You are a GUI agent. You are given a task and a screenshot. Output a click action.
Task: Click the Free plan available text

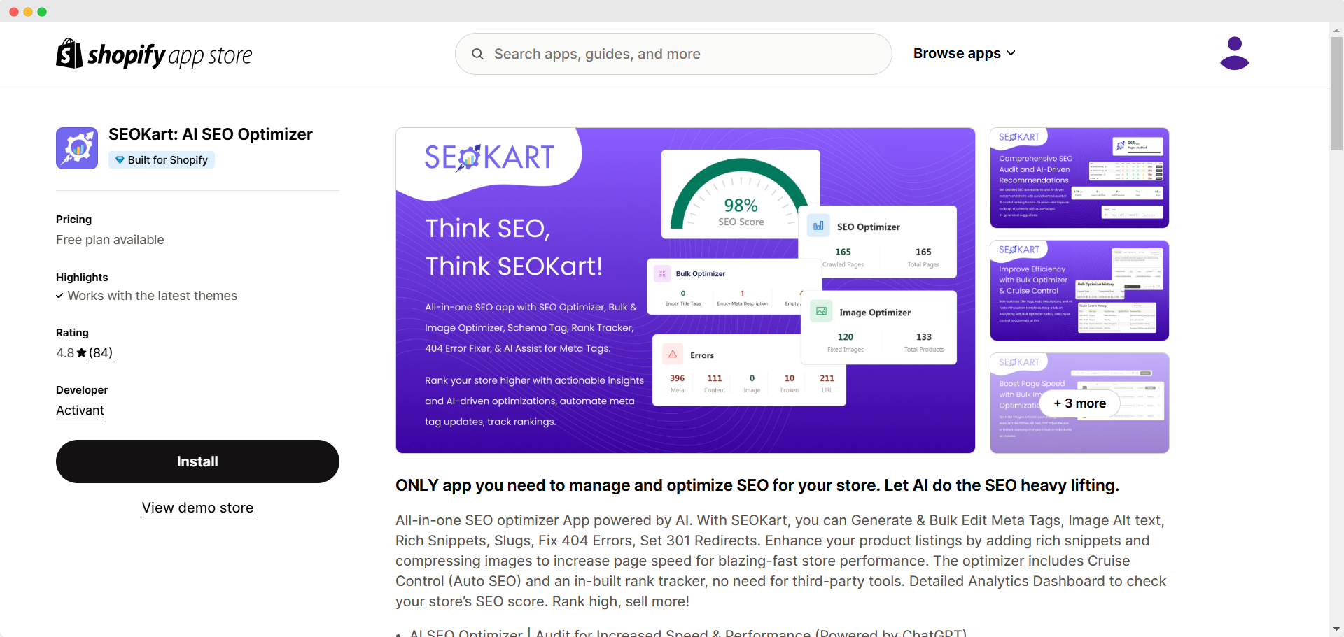pos(110,240)
